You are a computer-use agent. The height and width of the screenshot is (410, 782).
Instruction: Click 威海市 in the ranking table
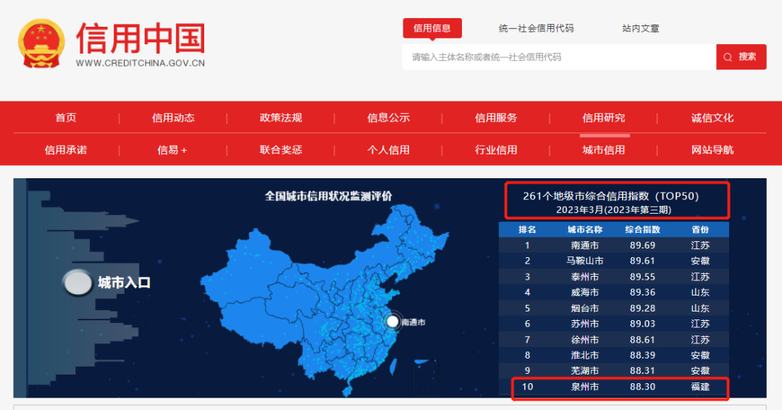tap(585, 292)
